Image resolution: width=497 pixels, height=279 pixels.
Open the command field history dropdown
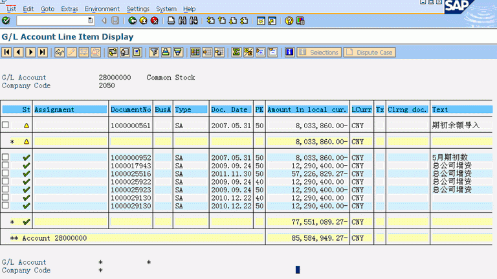click(x=91, y=21)
